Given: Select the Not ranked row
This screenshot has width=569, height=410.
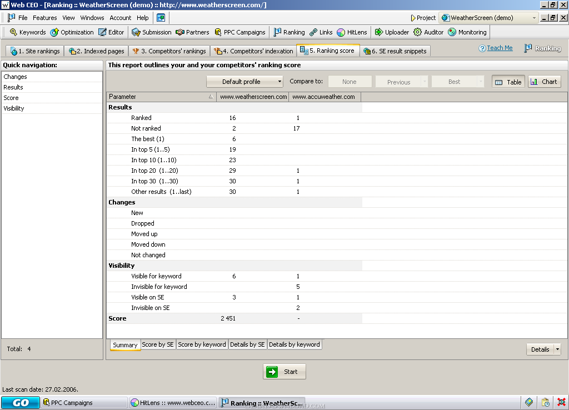Looking at the screenshot, I should point(234,128).
